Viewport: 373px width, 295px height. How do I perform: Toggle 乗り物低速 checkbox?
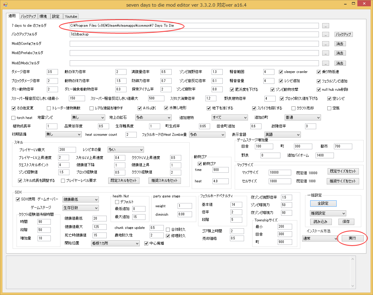pos(319,72)
